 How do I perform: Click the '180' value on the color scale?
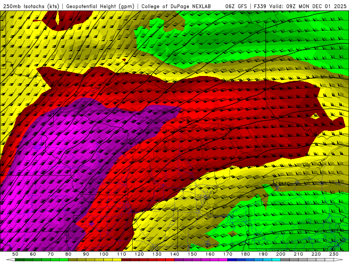pos(245,254)
